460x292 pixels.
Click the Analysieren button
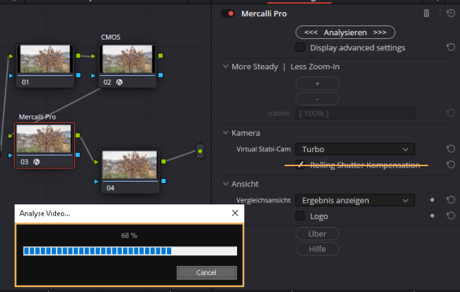pyautogui.click(x=345, y=33)
